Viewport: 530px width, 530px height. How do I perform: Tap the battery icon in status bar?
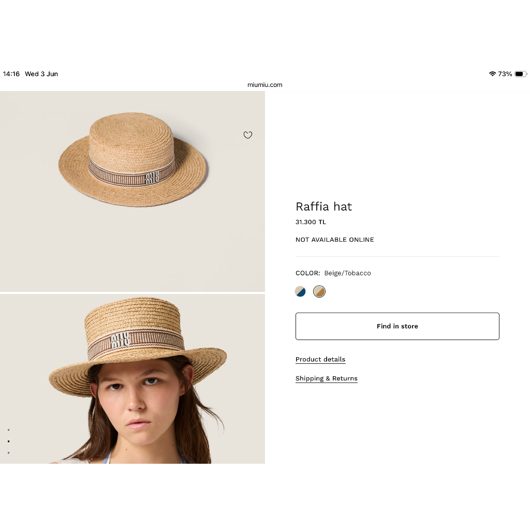coord(521,74)
